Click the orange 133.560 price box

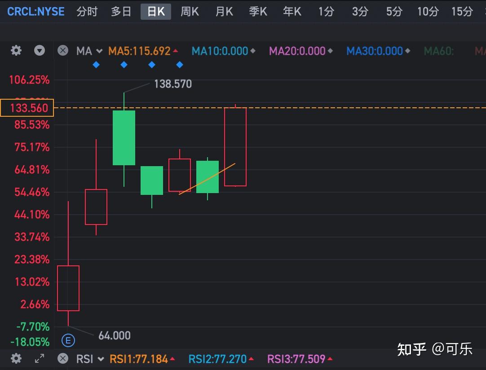[x=27, y=108]
